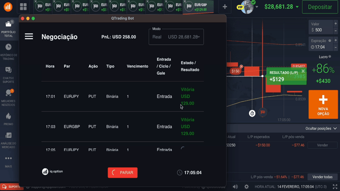Stop the bot with the PARAR button
The image size is (340, 191).
[x=123, y=172]
